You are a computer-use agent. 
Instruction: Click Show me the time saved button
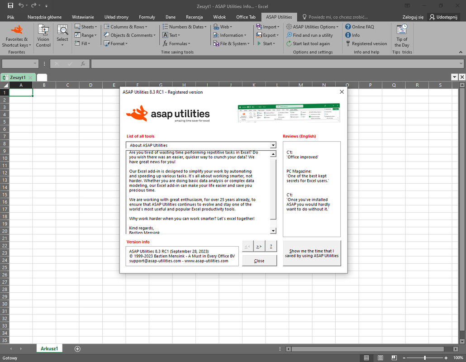tap(312, 253)
